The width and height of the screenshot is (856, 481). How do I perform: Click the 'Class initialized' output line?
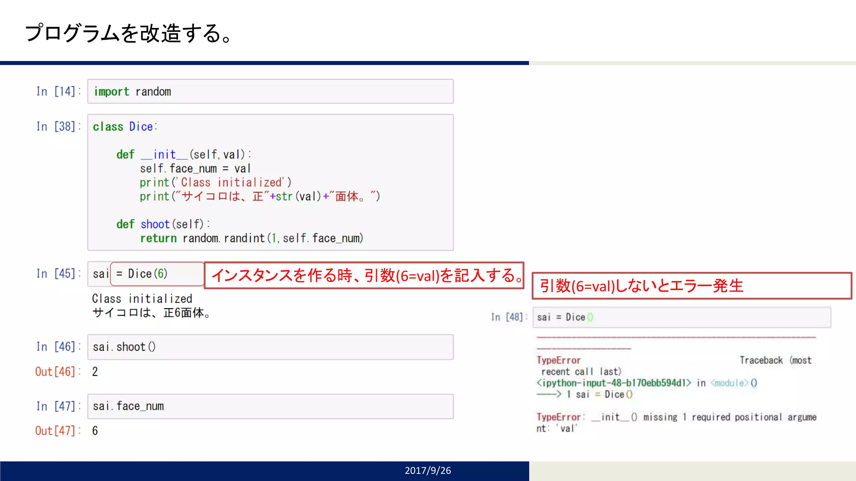(142, 299)
